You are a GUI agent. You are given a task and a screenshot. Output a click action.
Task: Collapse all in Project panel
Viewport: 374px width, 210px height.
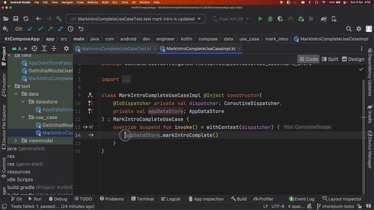54,48
